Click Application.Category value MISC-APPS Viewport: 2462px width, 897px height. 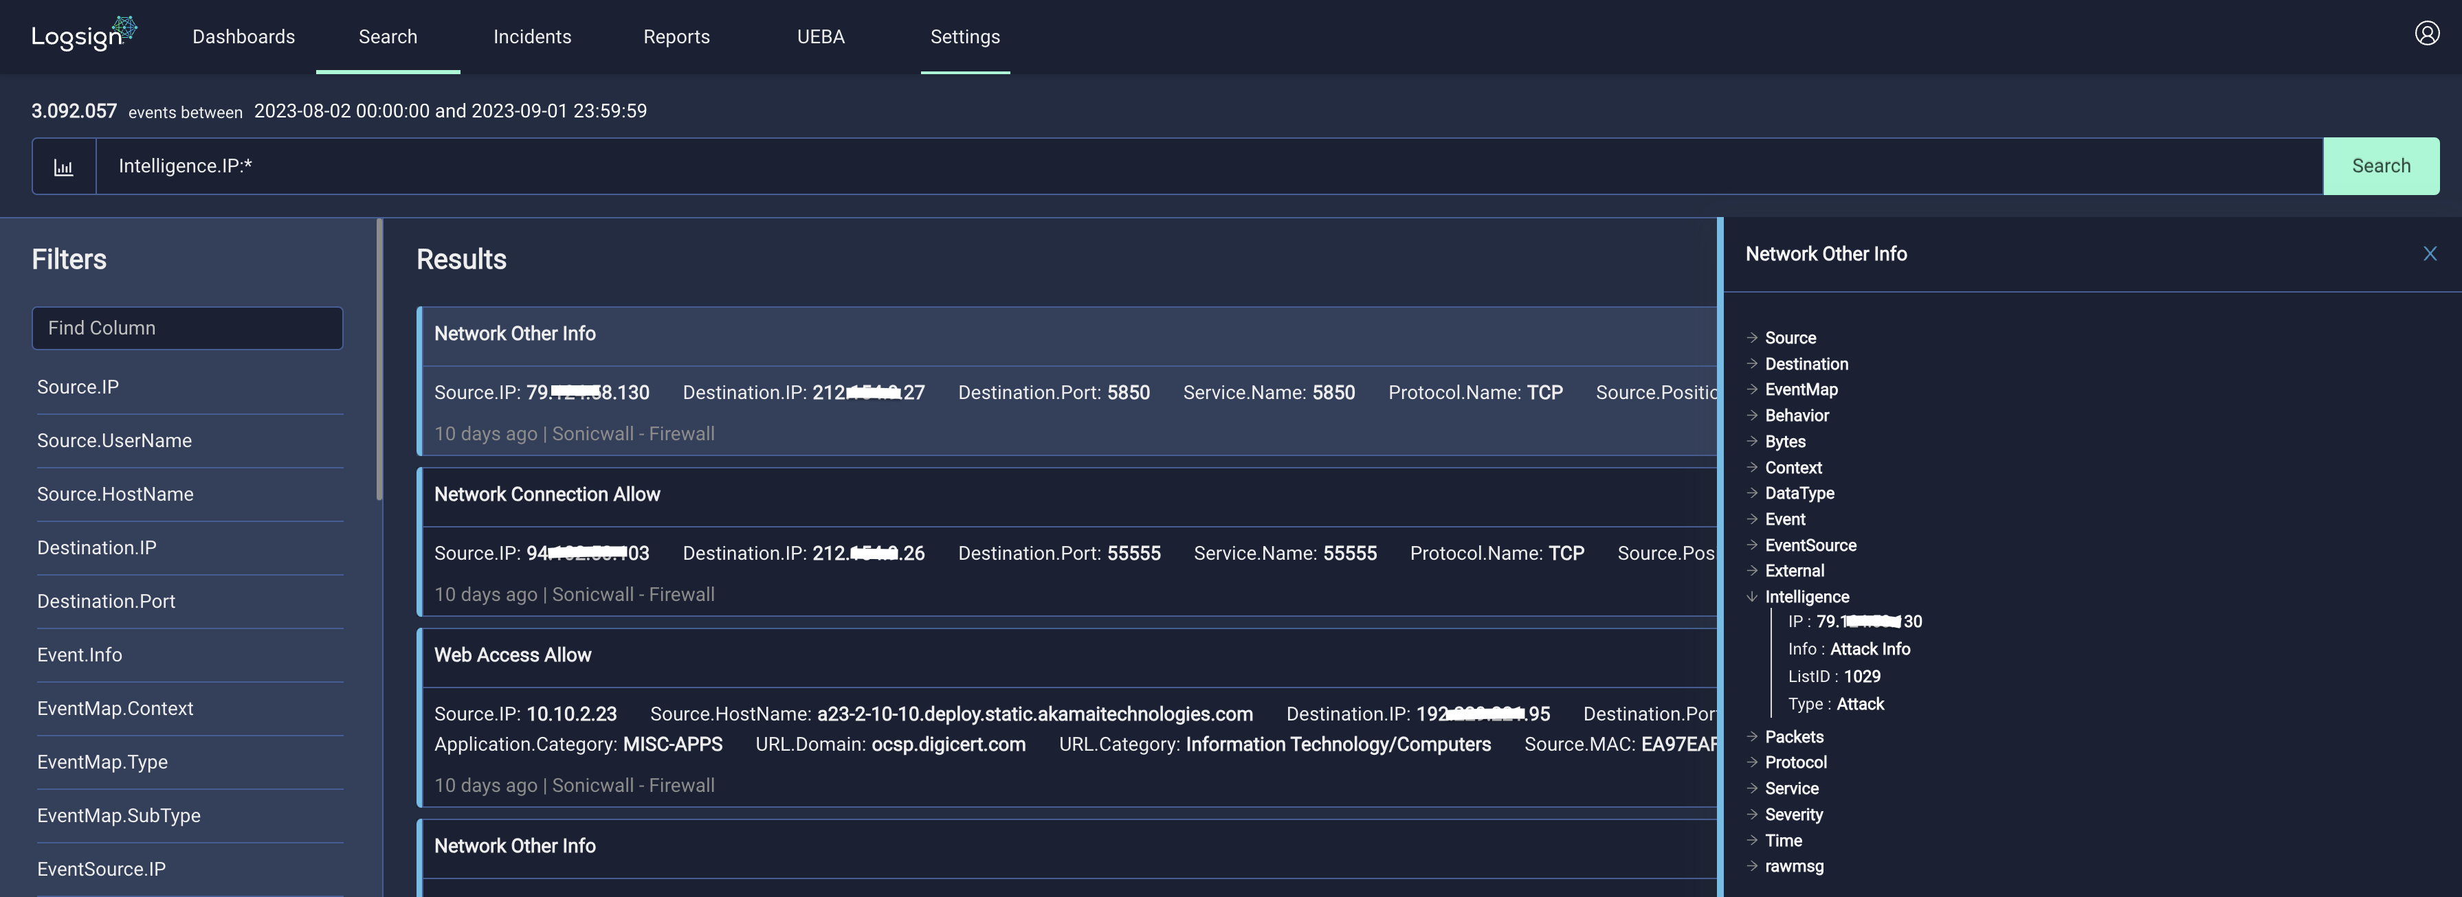pos(673,744)
